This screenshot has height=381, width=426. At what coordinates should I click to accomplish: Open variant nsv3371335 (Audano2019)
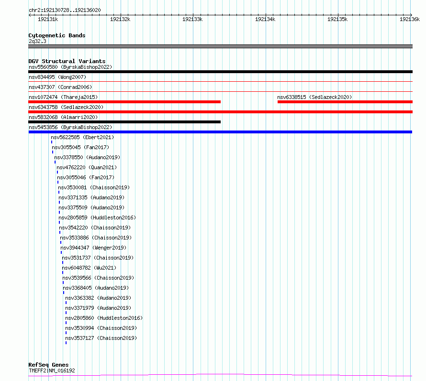[x=91, y=197]
